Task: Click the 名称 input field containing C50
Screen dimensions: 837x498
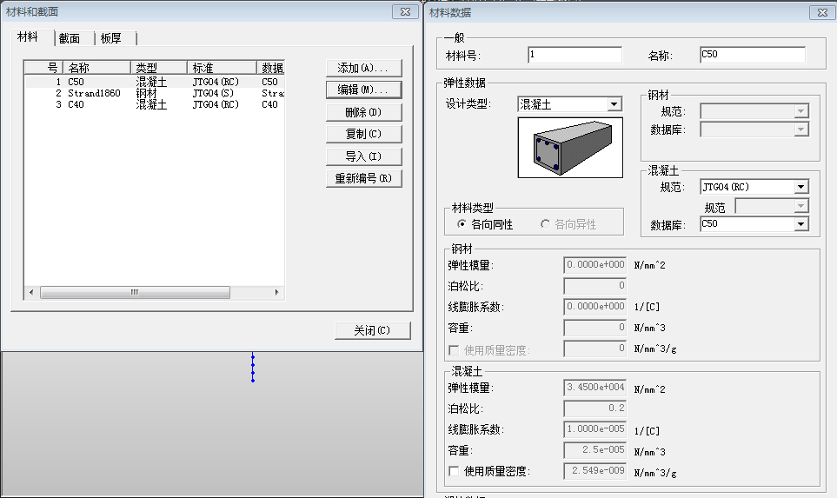Action: pos(752,55)
